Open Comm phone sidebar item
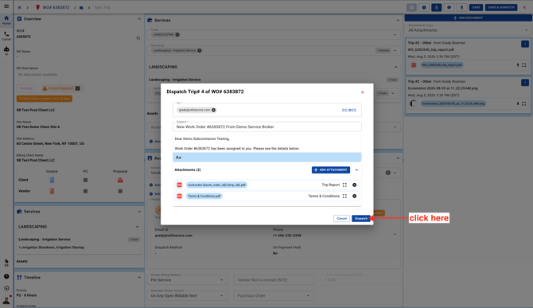533x308 pixels. [6, 36]
